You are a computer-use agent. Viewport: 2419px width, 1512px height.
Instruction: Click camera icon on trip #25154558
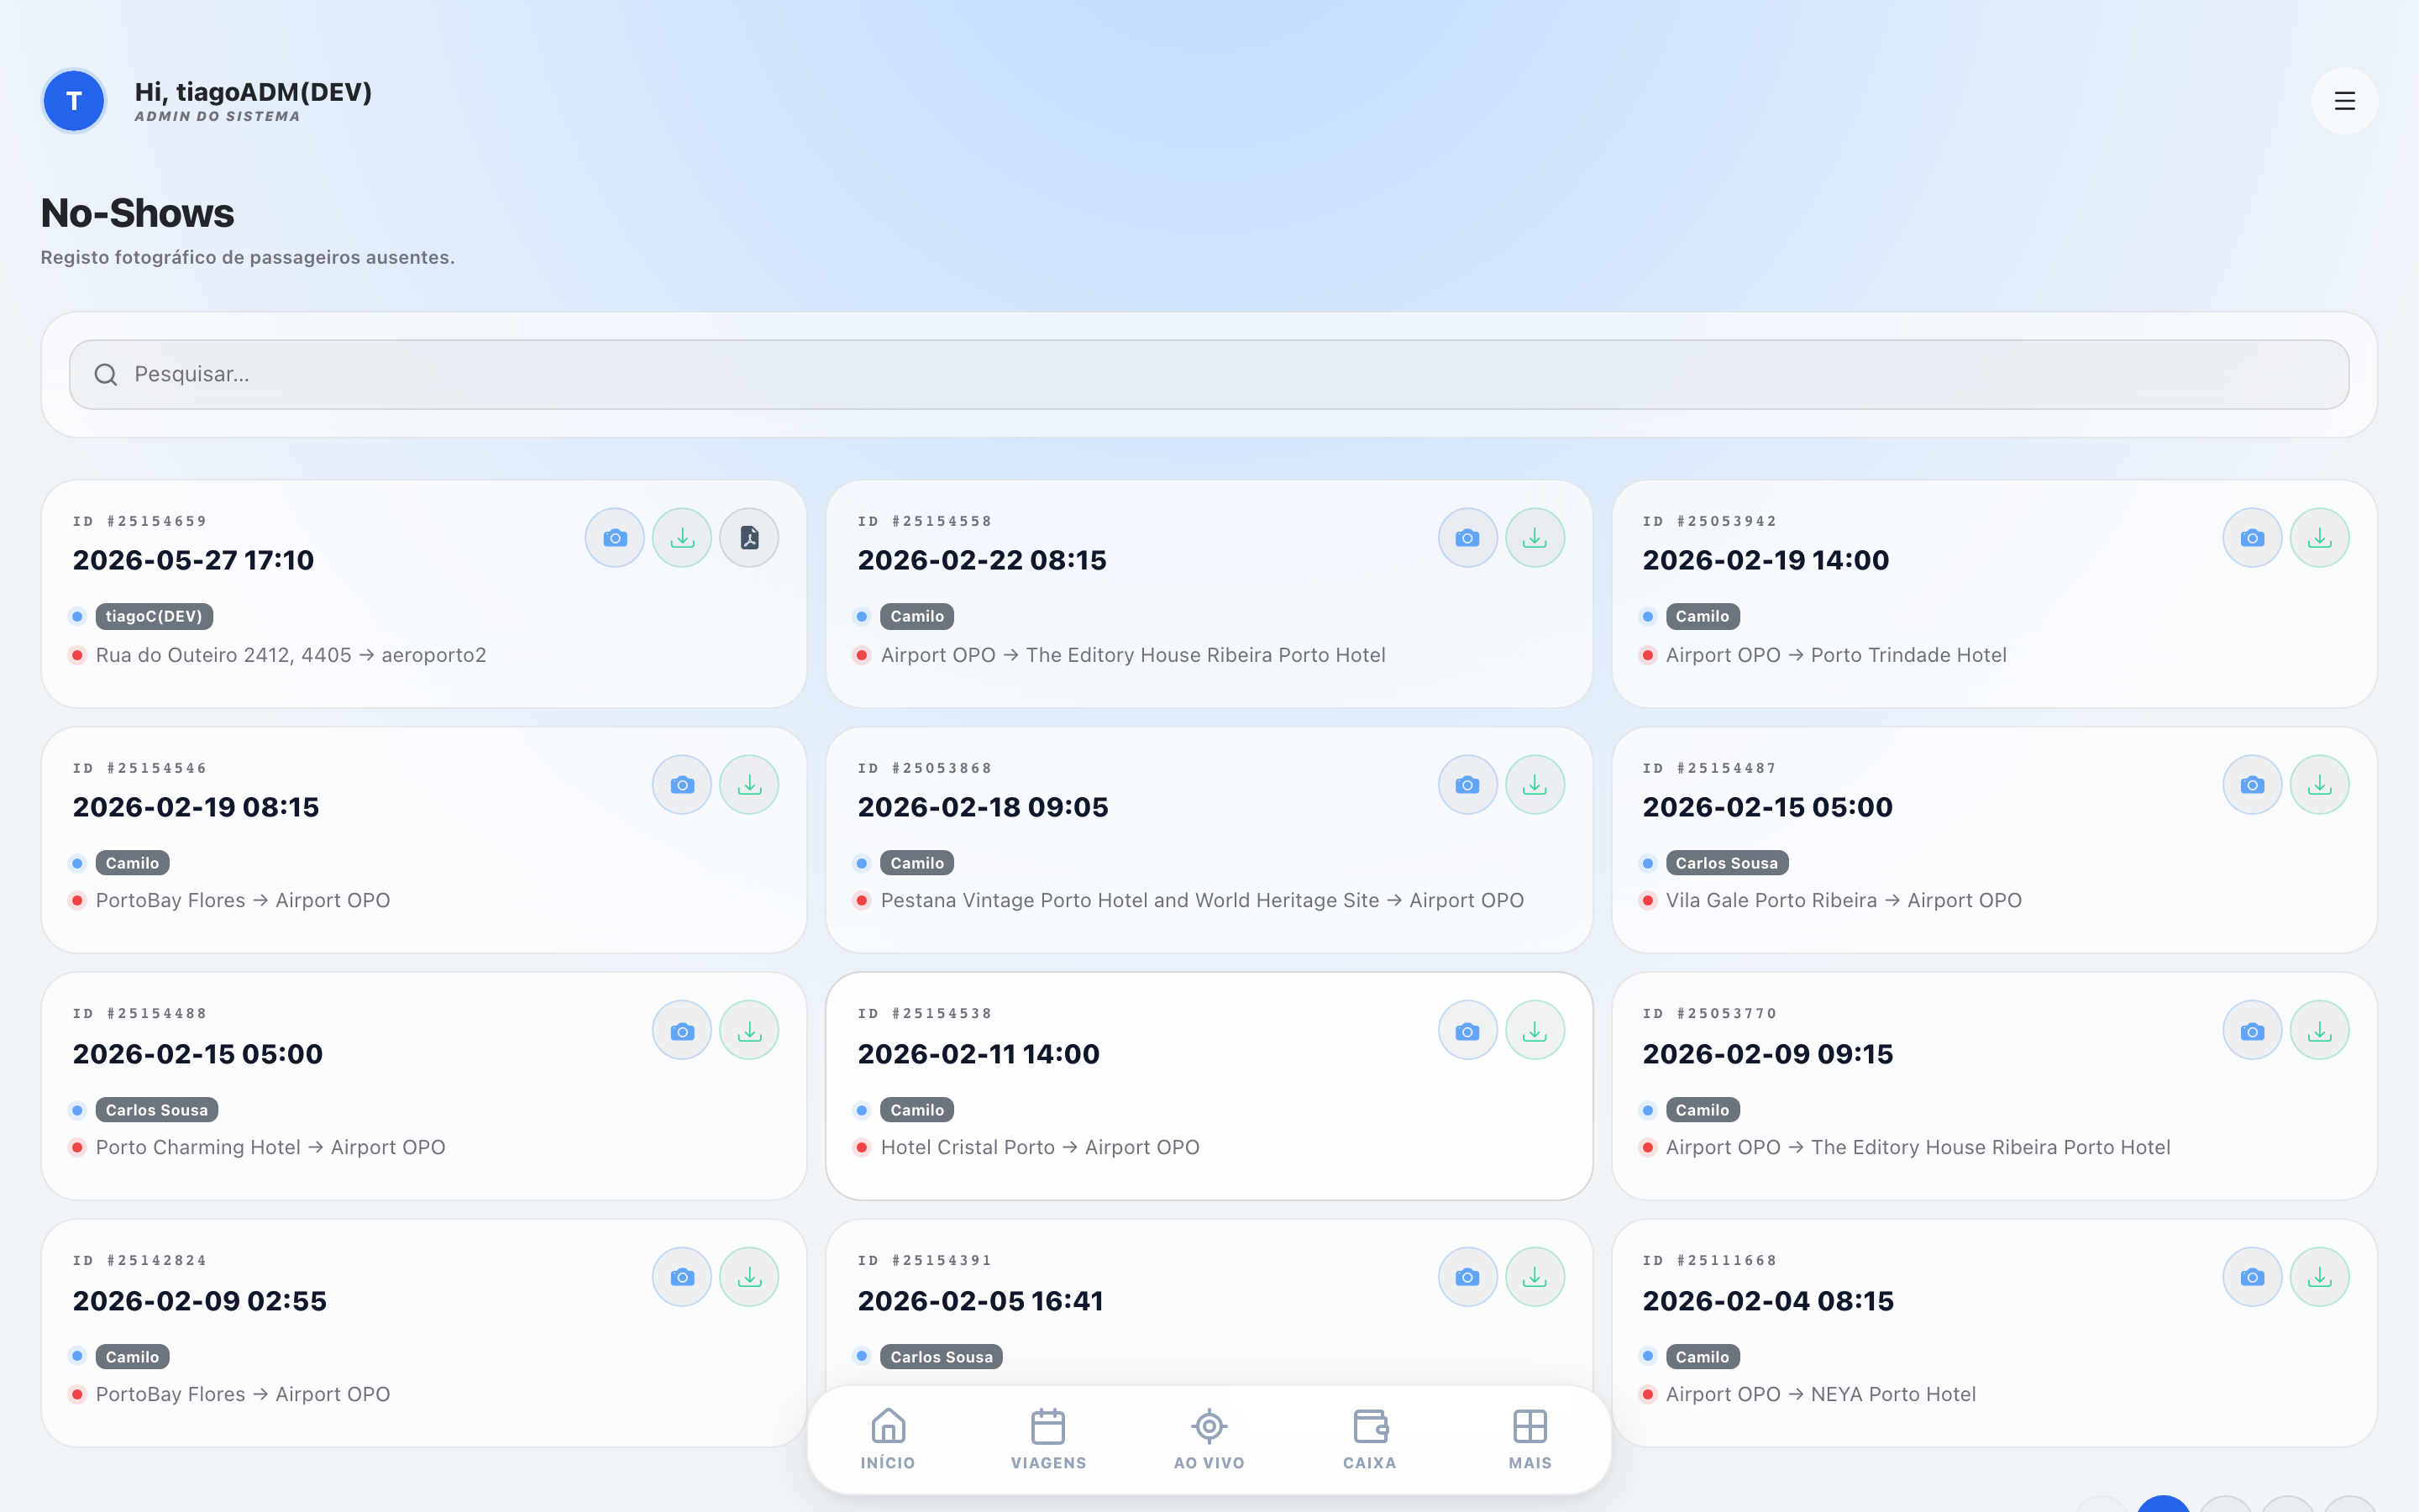pyautogui.click(x=1467, y=538)
